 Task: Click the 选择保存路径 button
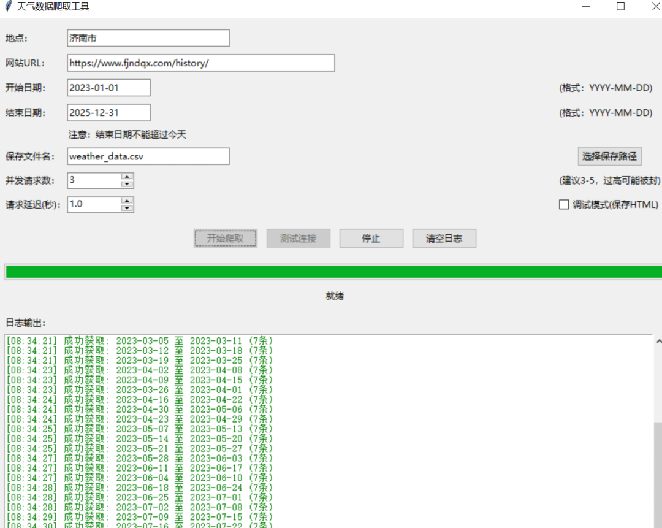[x=610, y=156]
